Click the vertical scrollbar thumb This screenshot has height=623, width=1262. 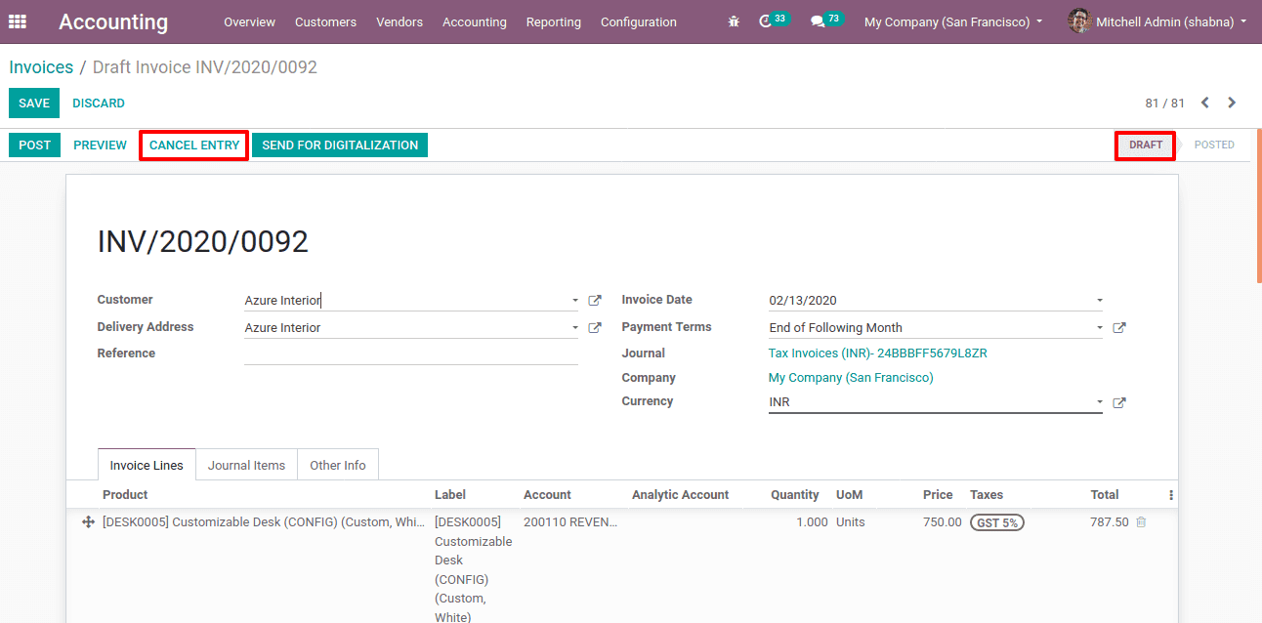click(1258, 207)
